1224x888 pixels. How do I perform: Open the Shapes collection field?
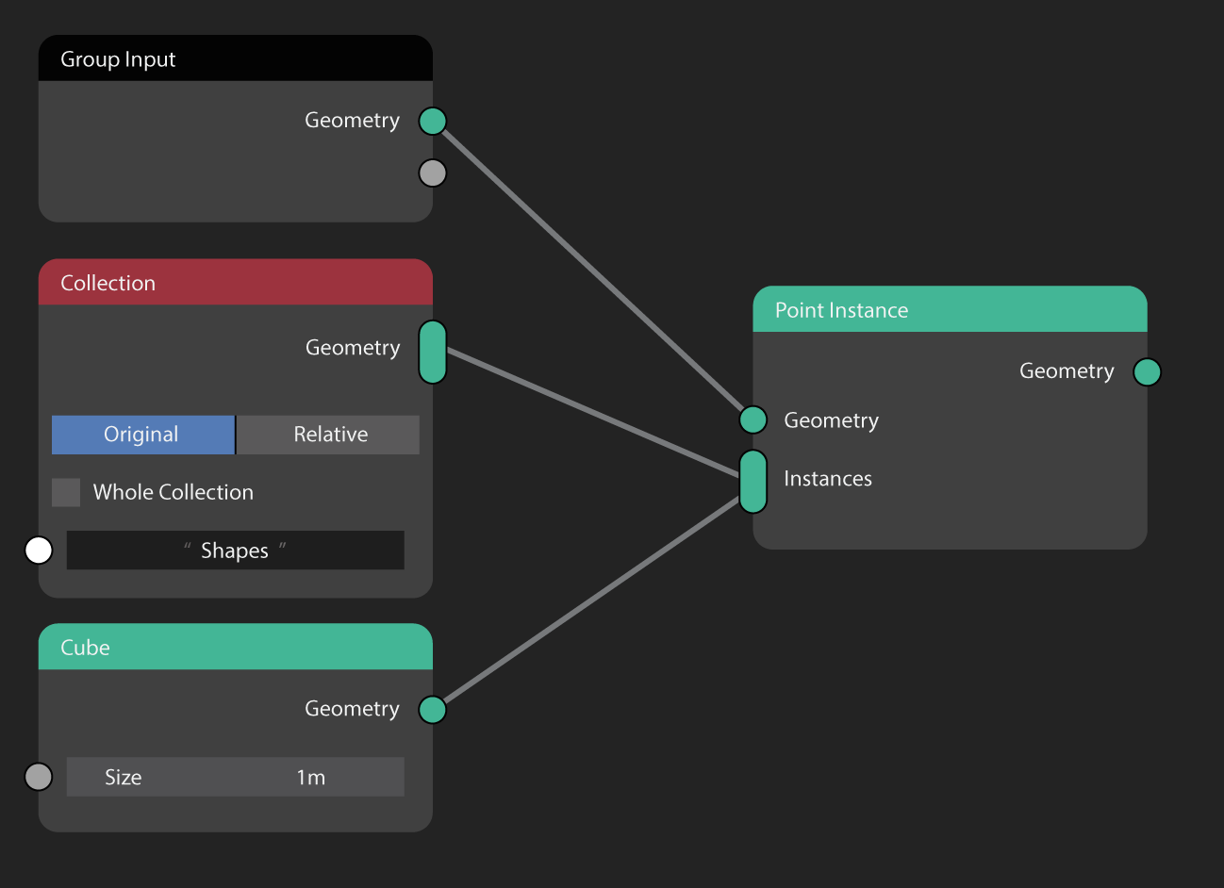pyautogui.click(x=235, y=550)
